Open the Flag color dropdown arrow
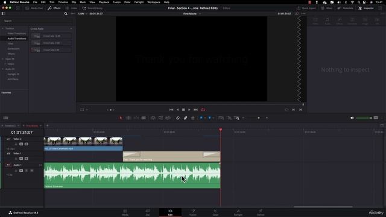The height and width of the screenshot is (217, 386). [205, 118]
